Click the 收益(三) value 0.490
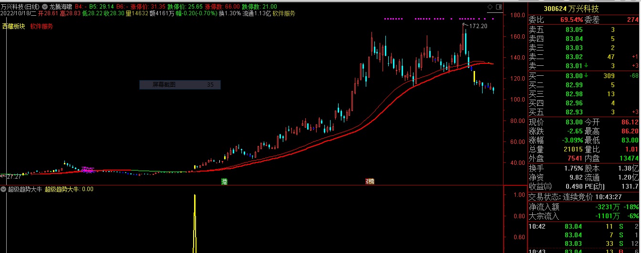This screenshot has height=253, width=641. click(574, 186)
